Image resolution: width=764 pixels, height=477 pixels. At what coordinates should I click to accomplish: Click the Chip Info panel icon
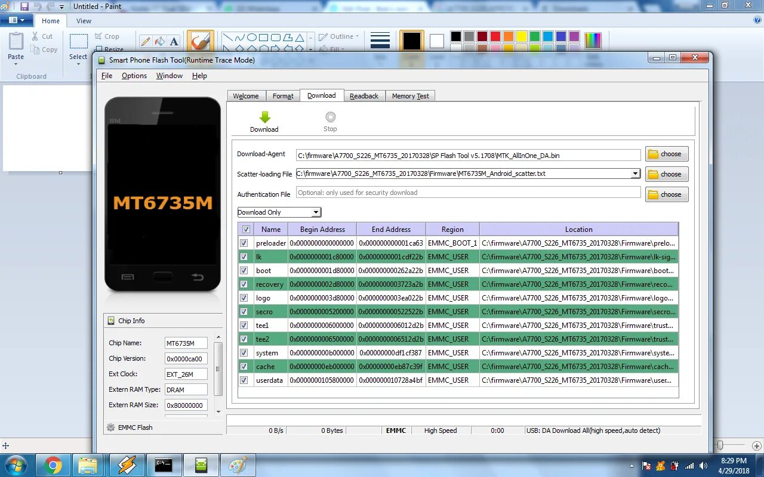pyautogui.click(x=110, y=321)
